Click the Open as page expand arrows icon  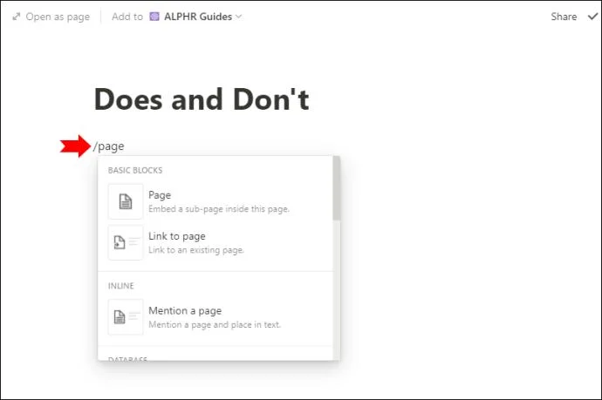click(x=16, y=17)
